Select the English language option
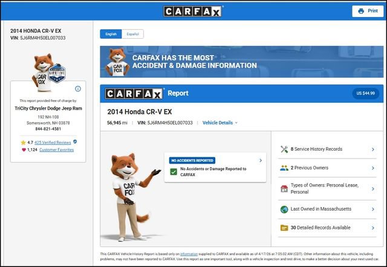 tap(111, 34)
